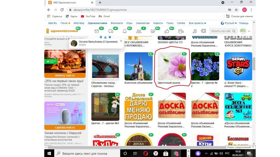Launch Opera from the Windows taskbar
This screenshot has width=280, height=157.
145,153
